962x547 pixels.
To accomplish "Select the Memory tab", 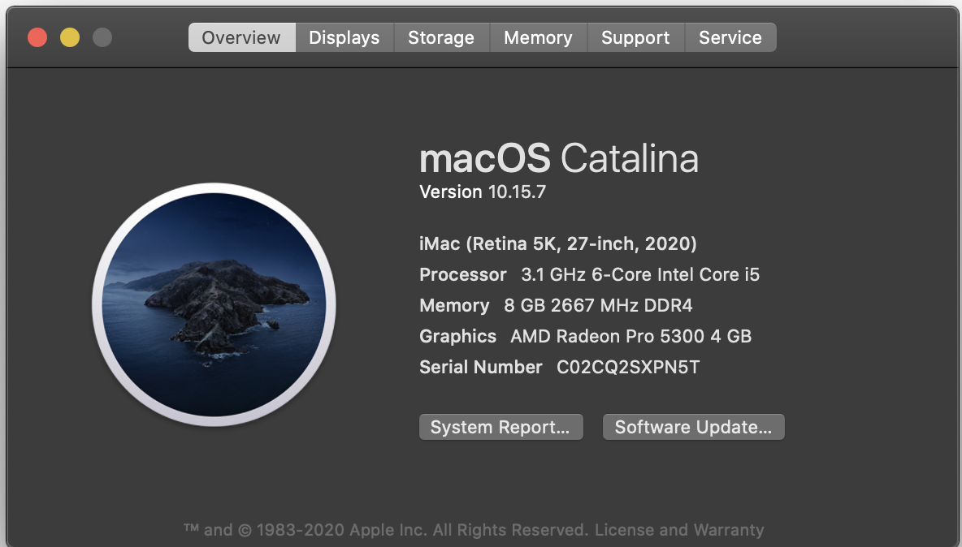I will [538, 37].
